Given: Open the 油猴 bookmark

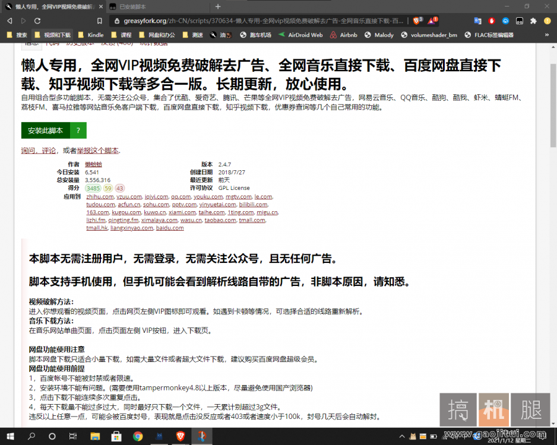Looking at the screenshot, I should point(220,35).
